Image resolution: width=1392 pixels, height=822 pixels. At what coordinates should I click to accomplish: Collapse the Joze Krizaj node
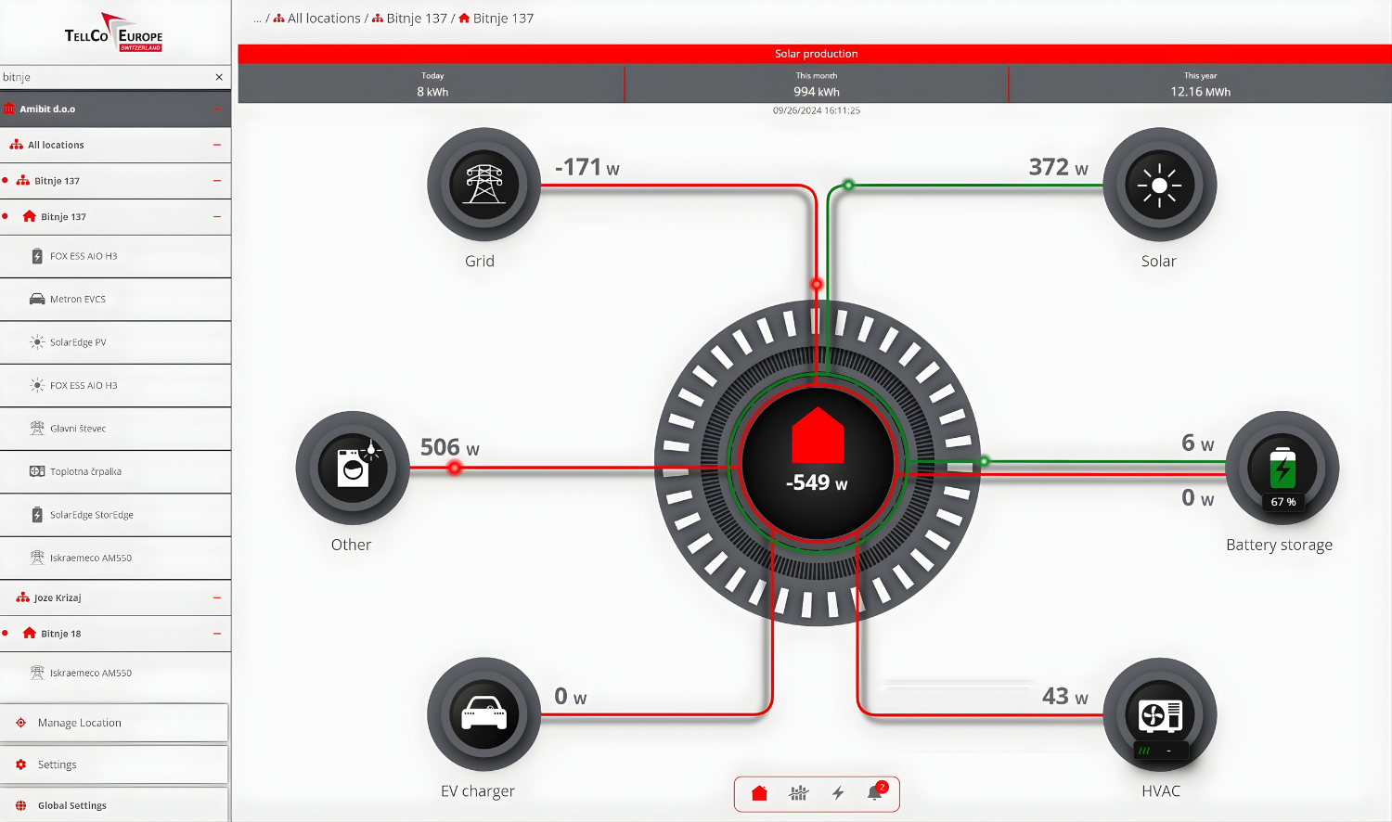pos(216,597)
